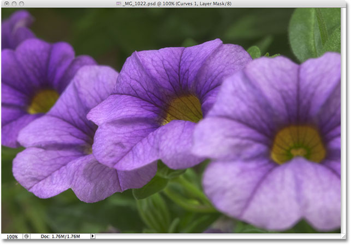Image resolution: width=351 pixels, height=245 pixels.
Task: Click the _MG_1022.psd window title text
Action: pyautogui.click(x=177, y=4)
